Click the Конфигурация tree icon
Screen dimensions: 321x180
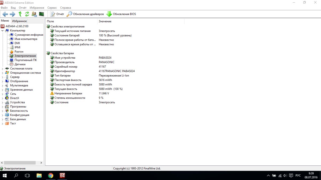[7, 115]
